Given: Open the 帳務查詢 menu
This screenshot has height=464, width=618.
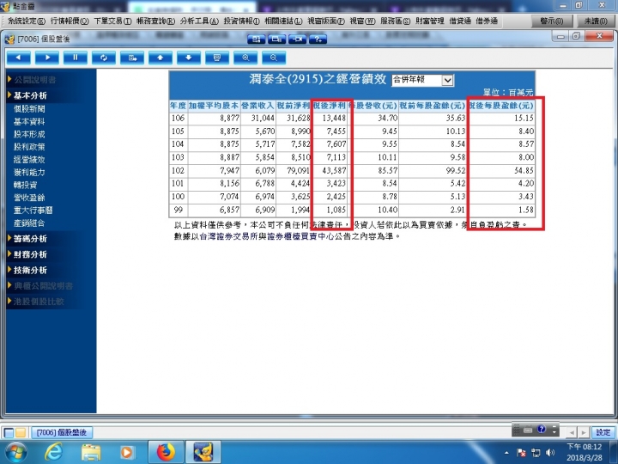Looking at the screenshot, I should click(155, 21).
